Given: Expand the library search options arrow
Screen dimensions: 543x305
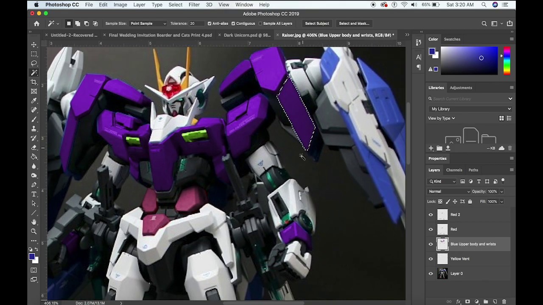Looking at the screenshot, I should pyautogui.click(x=510, y=99).
